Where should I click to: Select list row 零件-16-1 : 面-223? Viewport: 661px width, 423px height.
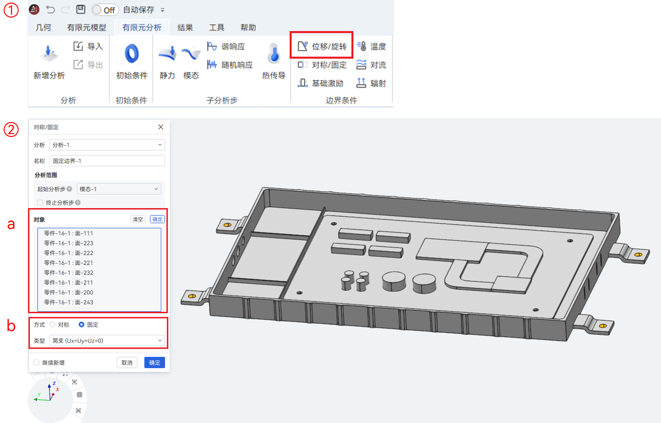coord(99,243)
